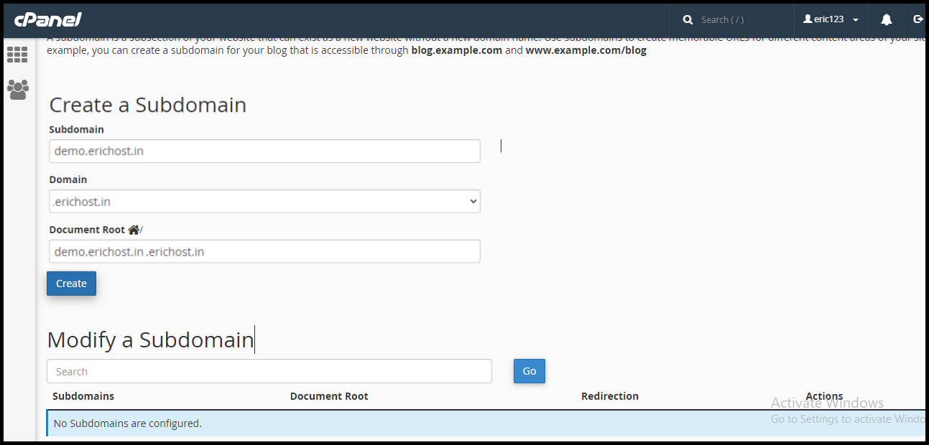Expand the eric123 account menu chevron
The image size is (929, 445).
[854, 19]
